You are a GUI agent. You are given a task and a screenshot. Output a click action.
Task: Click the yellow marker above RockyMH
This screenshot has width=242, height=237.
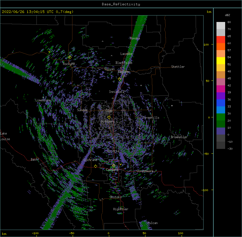(70, 57)
